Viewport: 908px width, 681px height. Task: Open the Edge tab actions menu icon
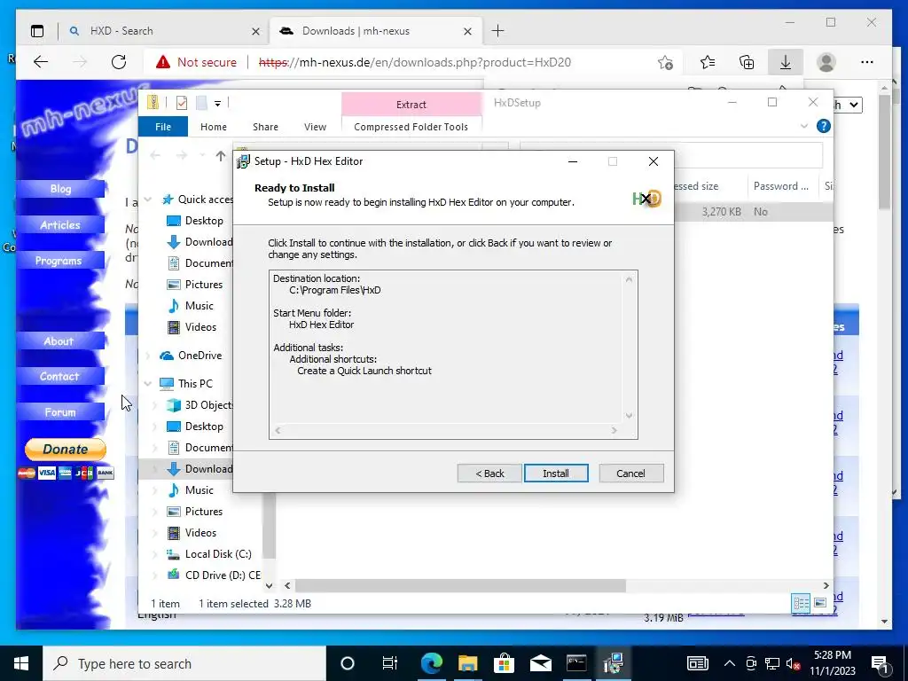[x=37, y=31]
